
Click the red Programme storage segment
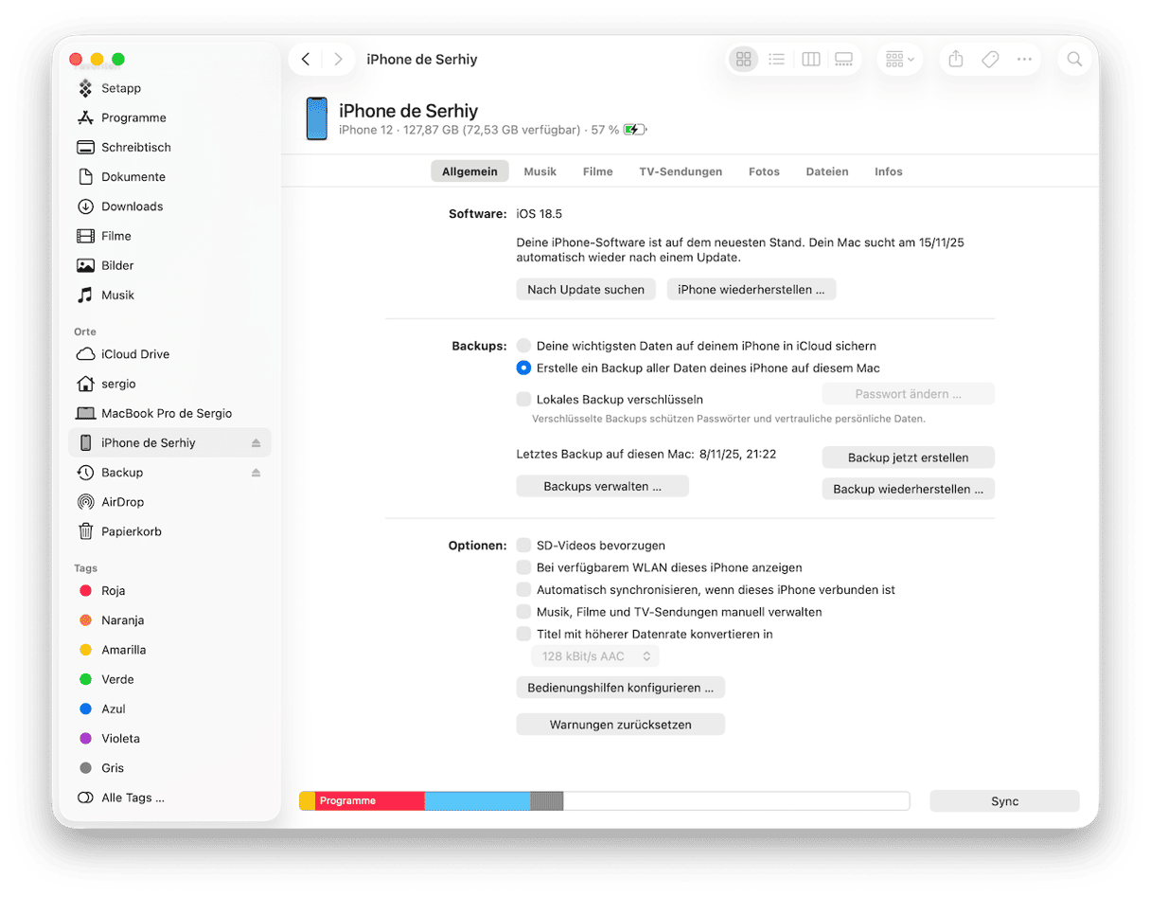(369, 801)
